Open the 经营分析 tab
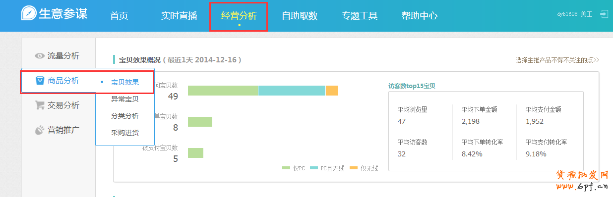613x197 pixels. [x=239, y=16]
